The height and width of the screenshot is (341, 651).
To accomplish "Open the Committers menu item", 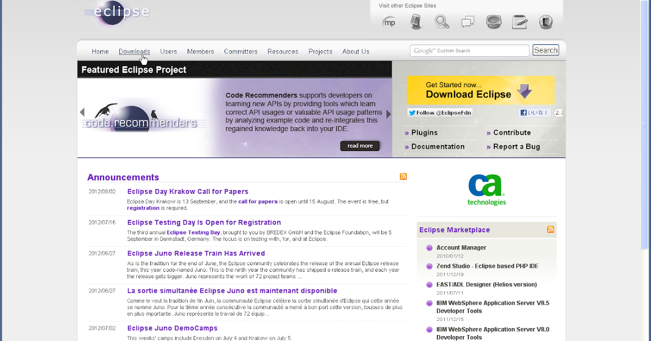I will pos(241,51).
